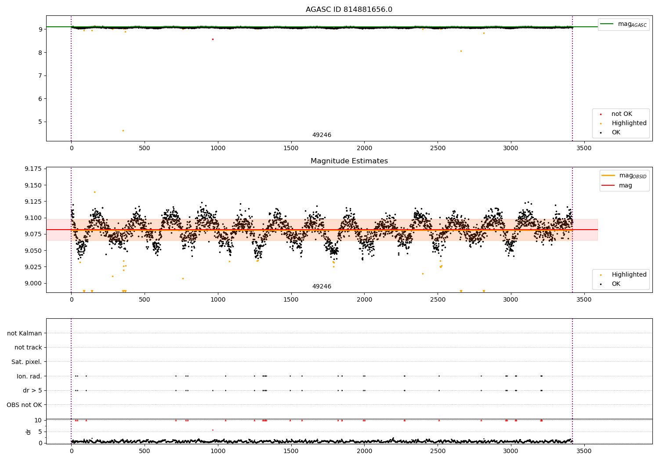The image size is (659, 461).
Task: Click y-axis tick label 6 in AGASC plot
Action: click(40, 99)
